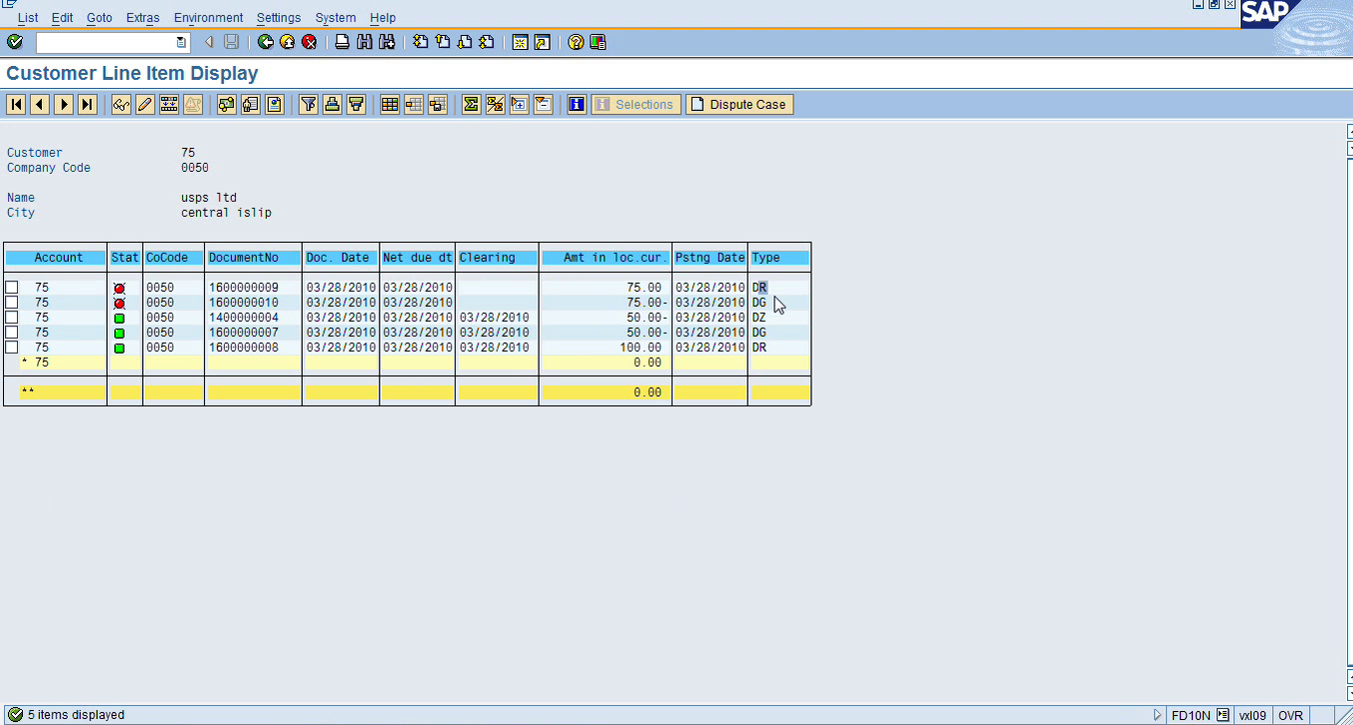
Task: Click the OVR indicator in status bar
Action: 1290,715
